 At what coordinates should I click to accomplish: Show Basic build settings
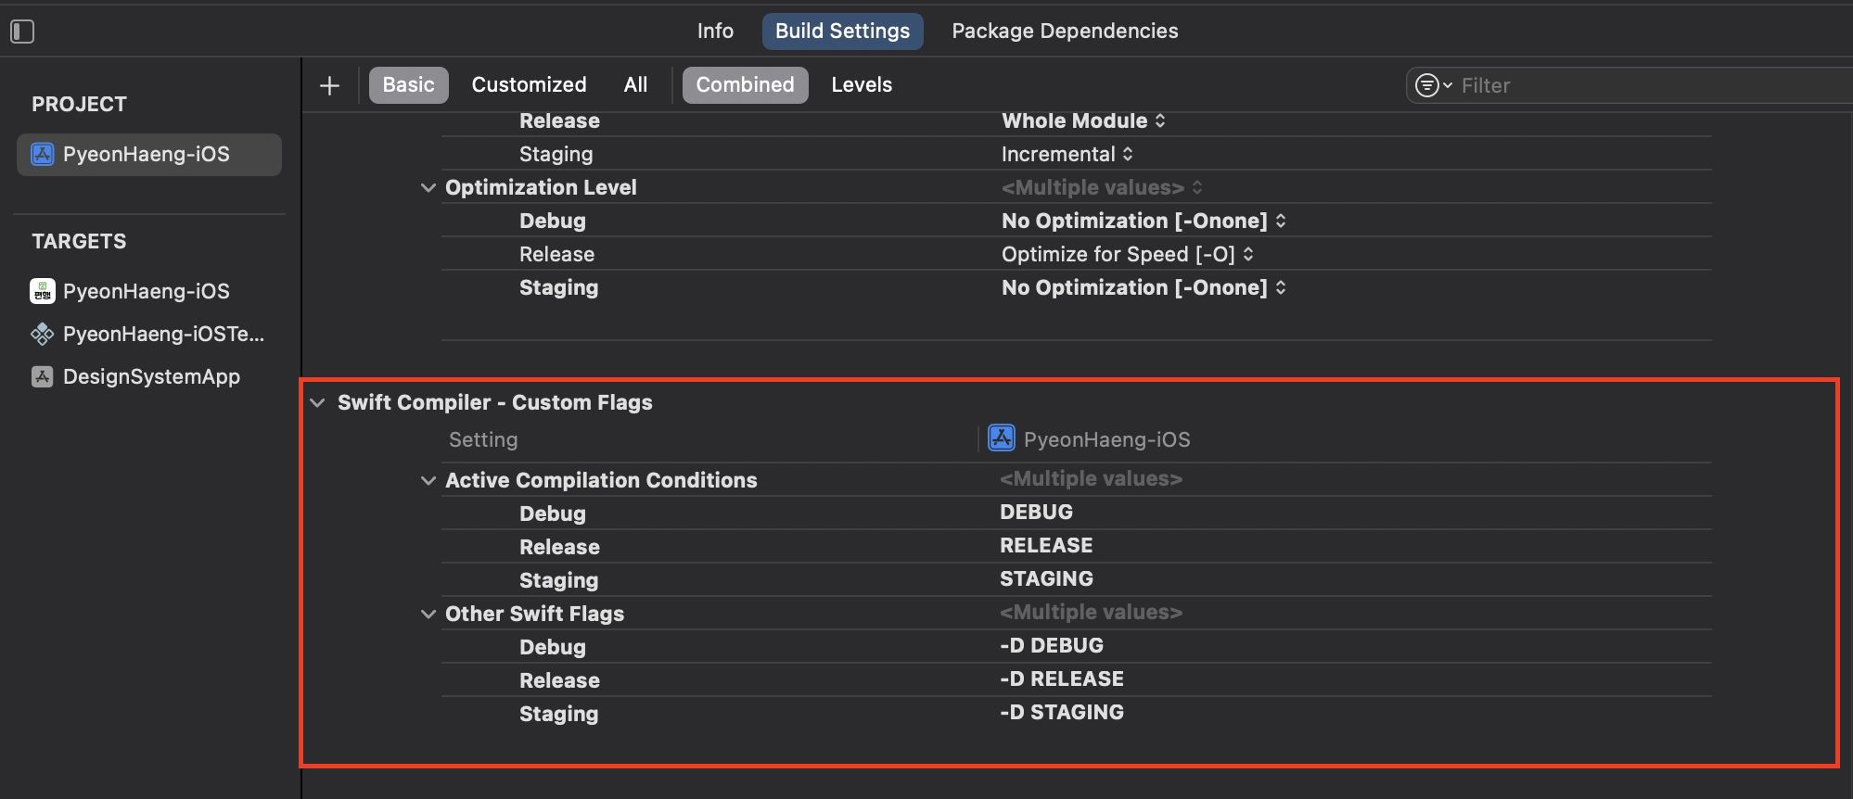click(x=409, y=85)
